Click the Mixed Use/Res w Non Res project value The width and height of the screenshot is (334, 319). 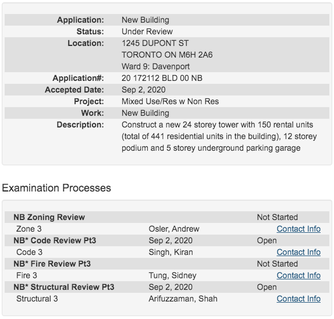coord(170,101)
